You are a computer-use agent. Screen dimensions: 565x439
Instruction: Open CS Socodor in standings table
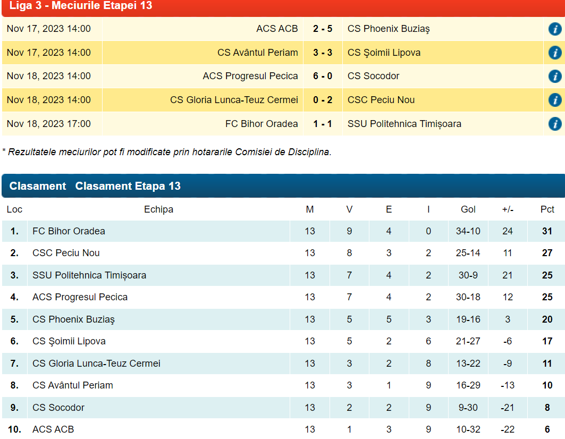click(x=58, y=408)
